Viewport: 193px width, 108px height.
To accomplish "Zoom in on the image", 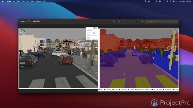I will (x=119, y=21).
